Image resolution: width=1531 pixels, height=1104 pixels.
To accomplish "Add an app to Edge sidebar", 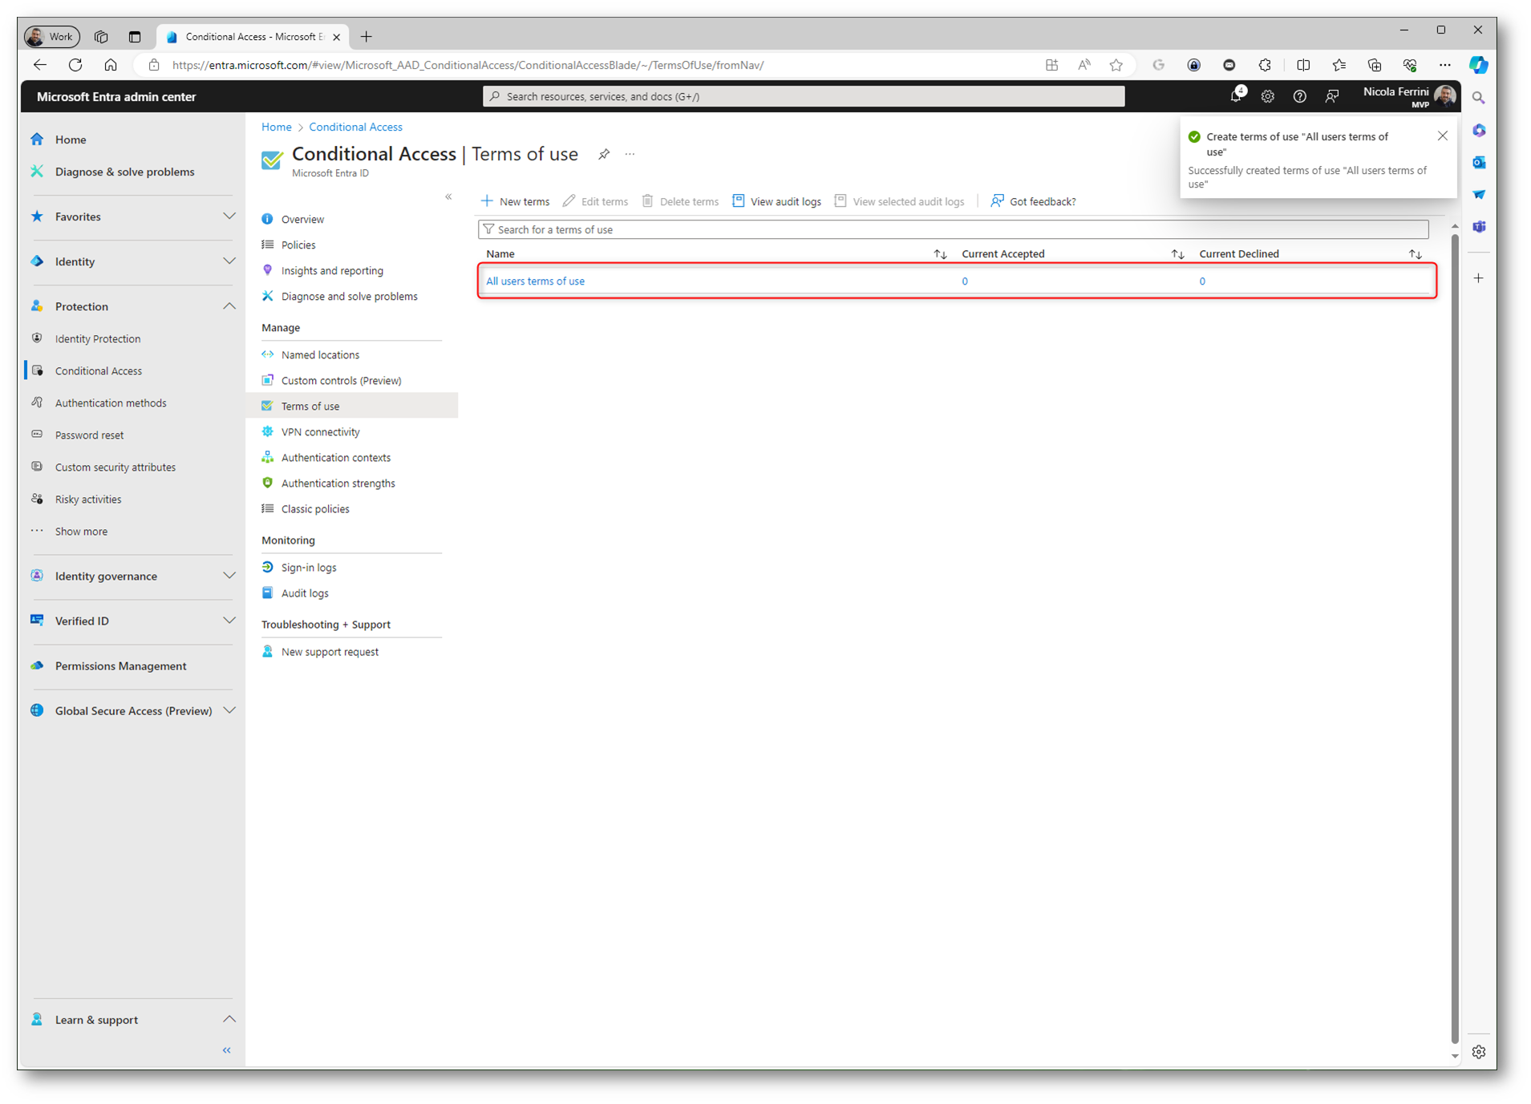I will pyautogui.click(x=1479, y=278).
